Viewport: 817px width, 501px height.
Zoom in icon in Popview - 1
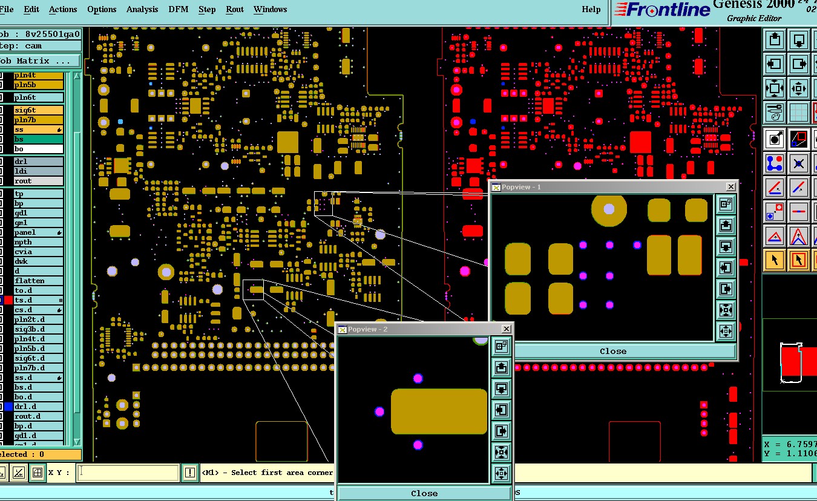coord(726,331)
